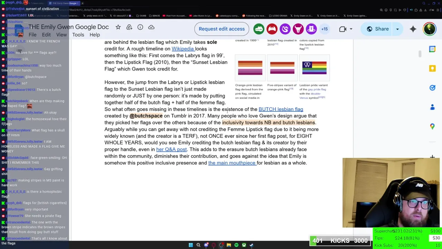Open the OUMB bookmarks folder
The width and height of the screenshot is (442, 249).
[x=142, y=16]
